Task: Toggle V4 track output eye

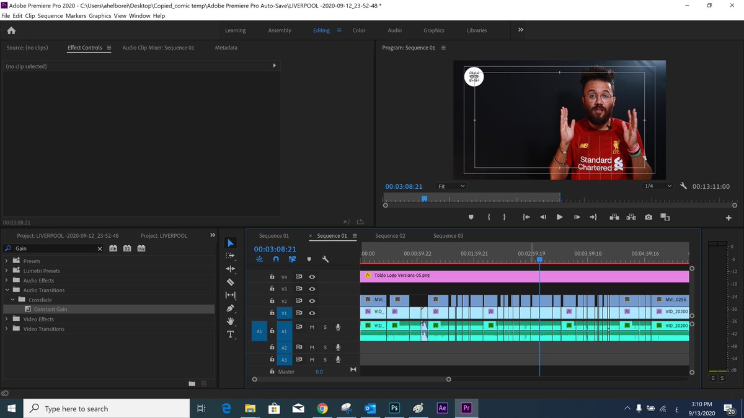Action: [x=312, y=277]
